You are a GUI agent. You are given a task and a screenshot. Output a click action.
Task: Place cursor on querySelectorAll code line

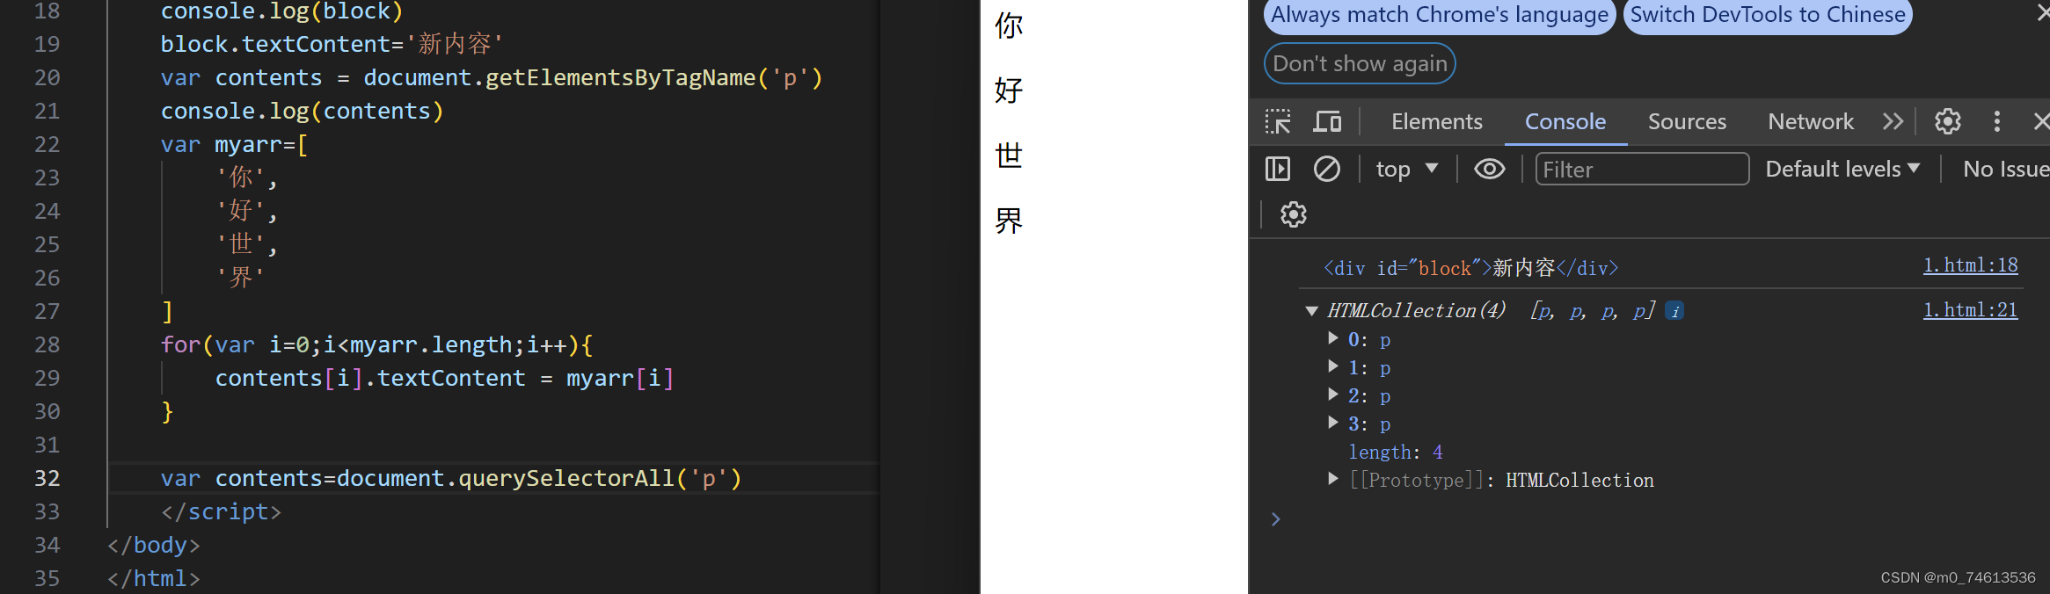(x=451, y=478)
